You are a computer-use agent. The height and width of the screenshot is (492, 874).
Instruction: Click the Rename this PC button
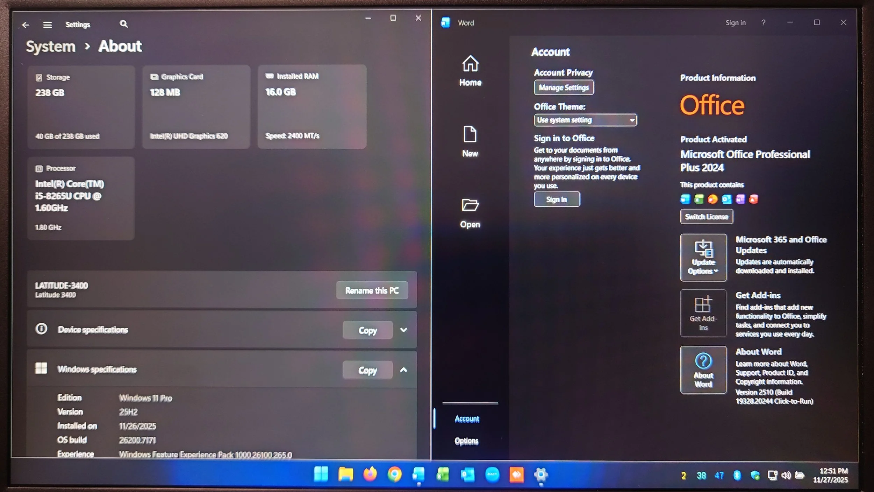tap(372, 290)
